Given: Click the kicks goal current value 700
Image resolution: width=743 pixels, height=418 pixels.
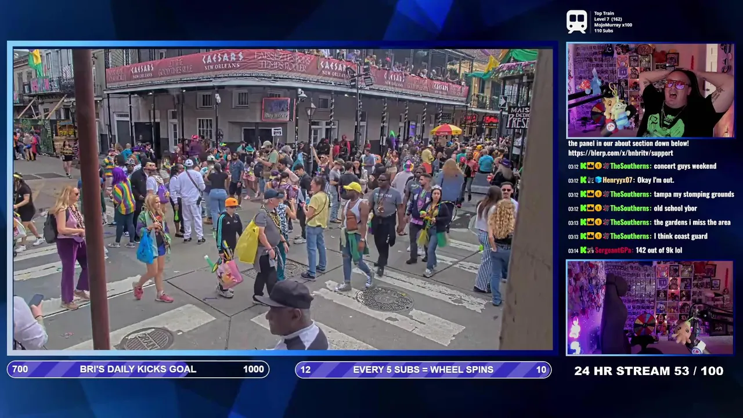Looking at the screenshot, I should (20, 369).
